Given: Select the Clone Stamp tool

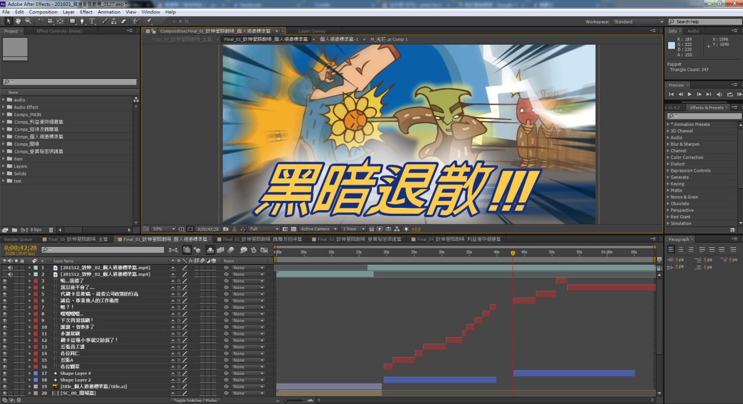Looking at the screenshot, I should tap(114, 21).
